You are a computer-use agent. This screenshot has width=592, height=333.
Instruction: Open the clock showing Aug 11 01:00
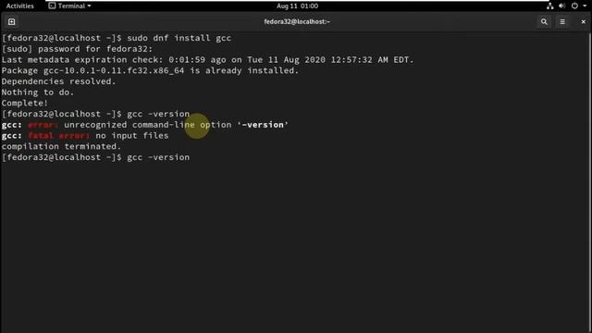click(x=297, y=6)
